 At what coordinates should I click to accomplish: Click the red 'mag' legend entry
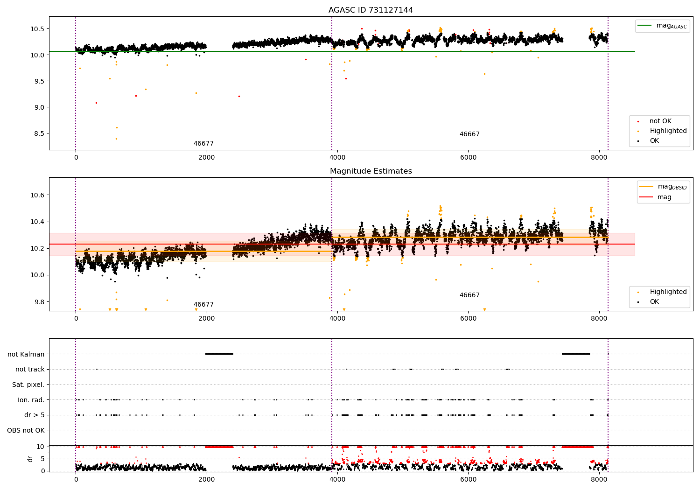coord(655,197)
